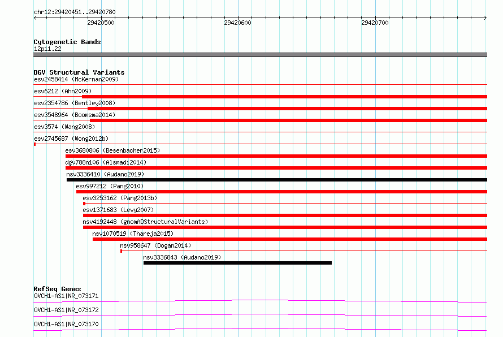Select the dgv788n106 (Alsmadi2014) label
This screenshot has width=503, height=337.
click(106, 162)
